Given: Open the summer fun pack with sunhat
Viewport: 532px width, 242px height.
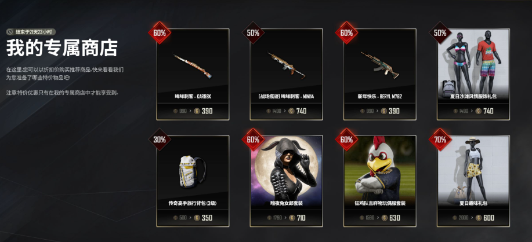Looking at the screenshot, I should 473,181.
